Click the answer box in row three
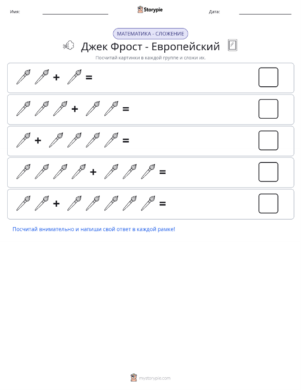This screenshot has width=301, height=390. pos(268,140)
